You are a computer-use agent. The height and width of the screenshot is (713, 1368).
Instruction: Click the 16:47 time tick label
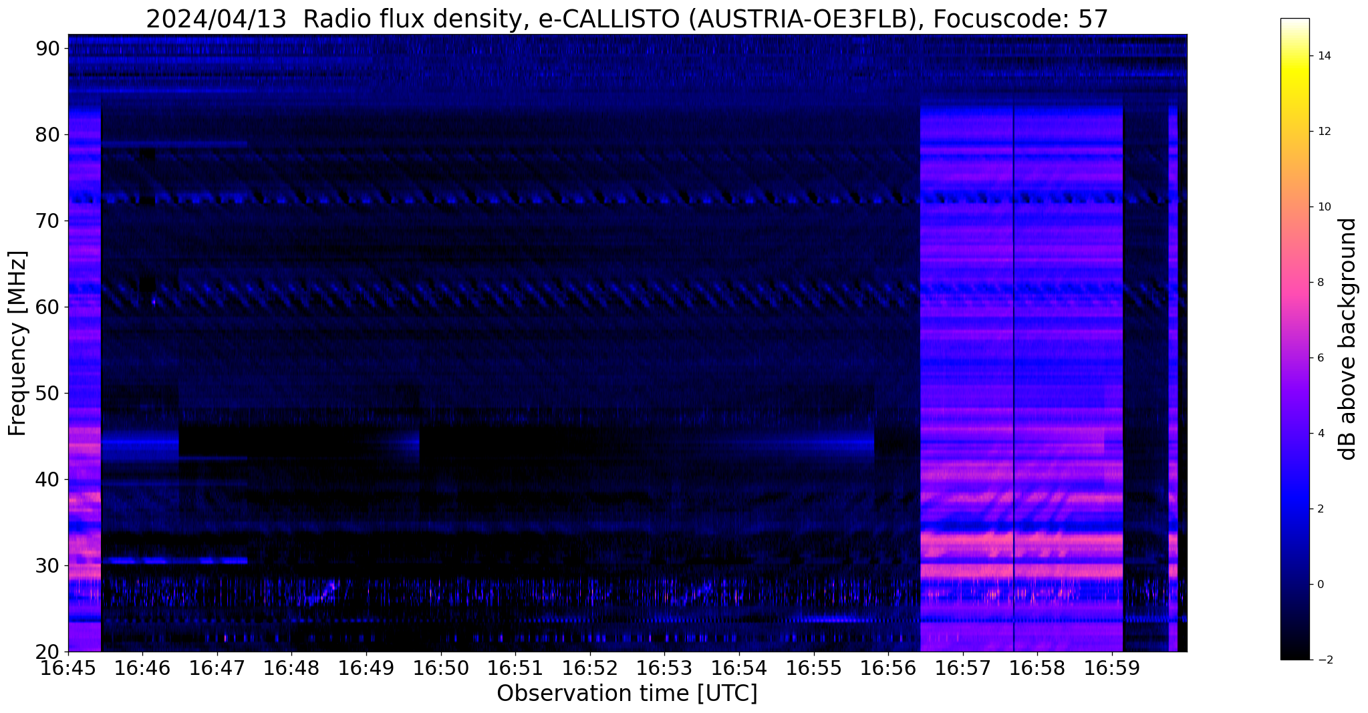tap(217, 669)
